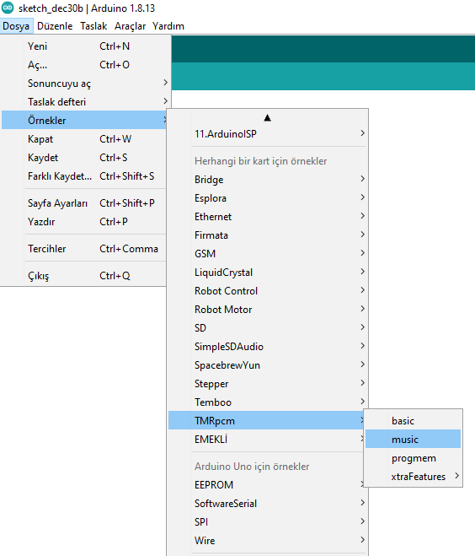Open the Dosya menu
Viewport: 475px width, 556px height.
[x=16, y=26]
